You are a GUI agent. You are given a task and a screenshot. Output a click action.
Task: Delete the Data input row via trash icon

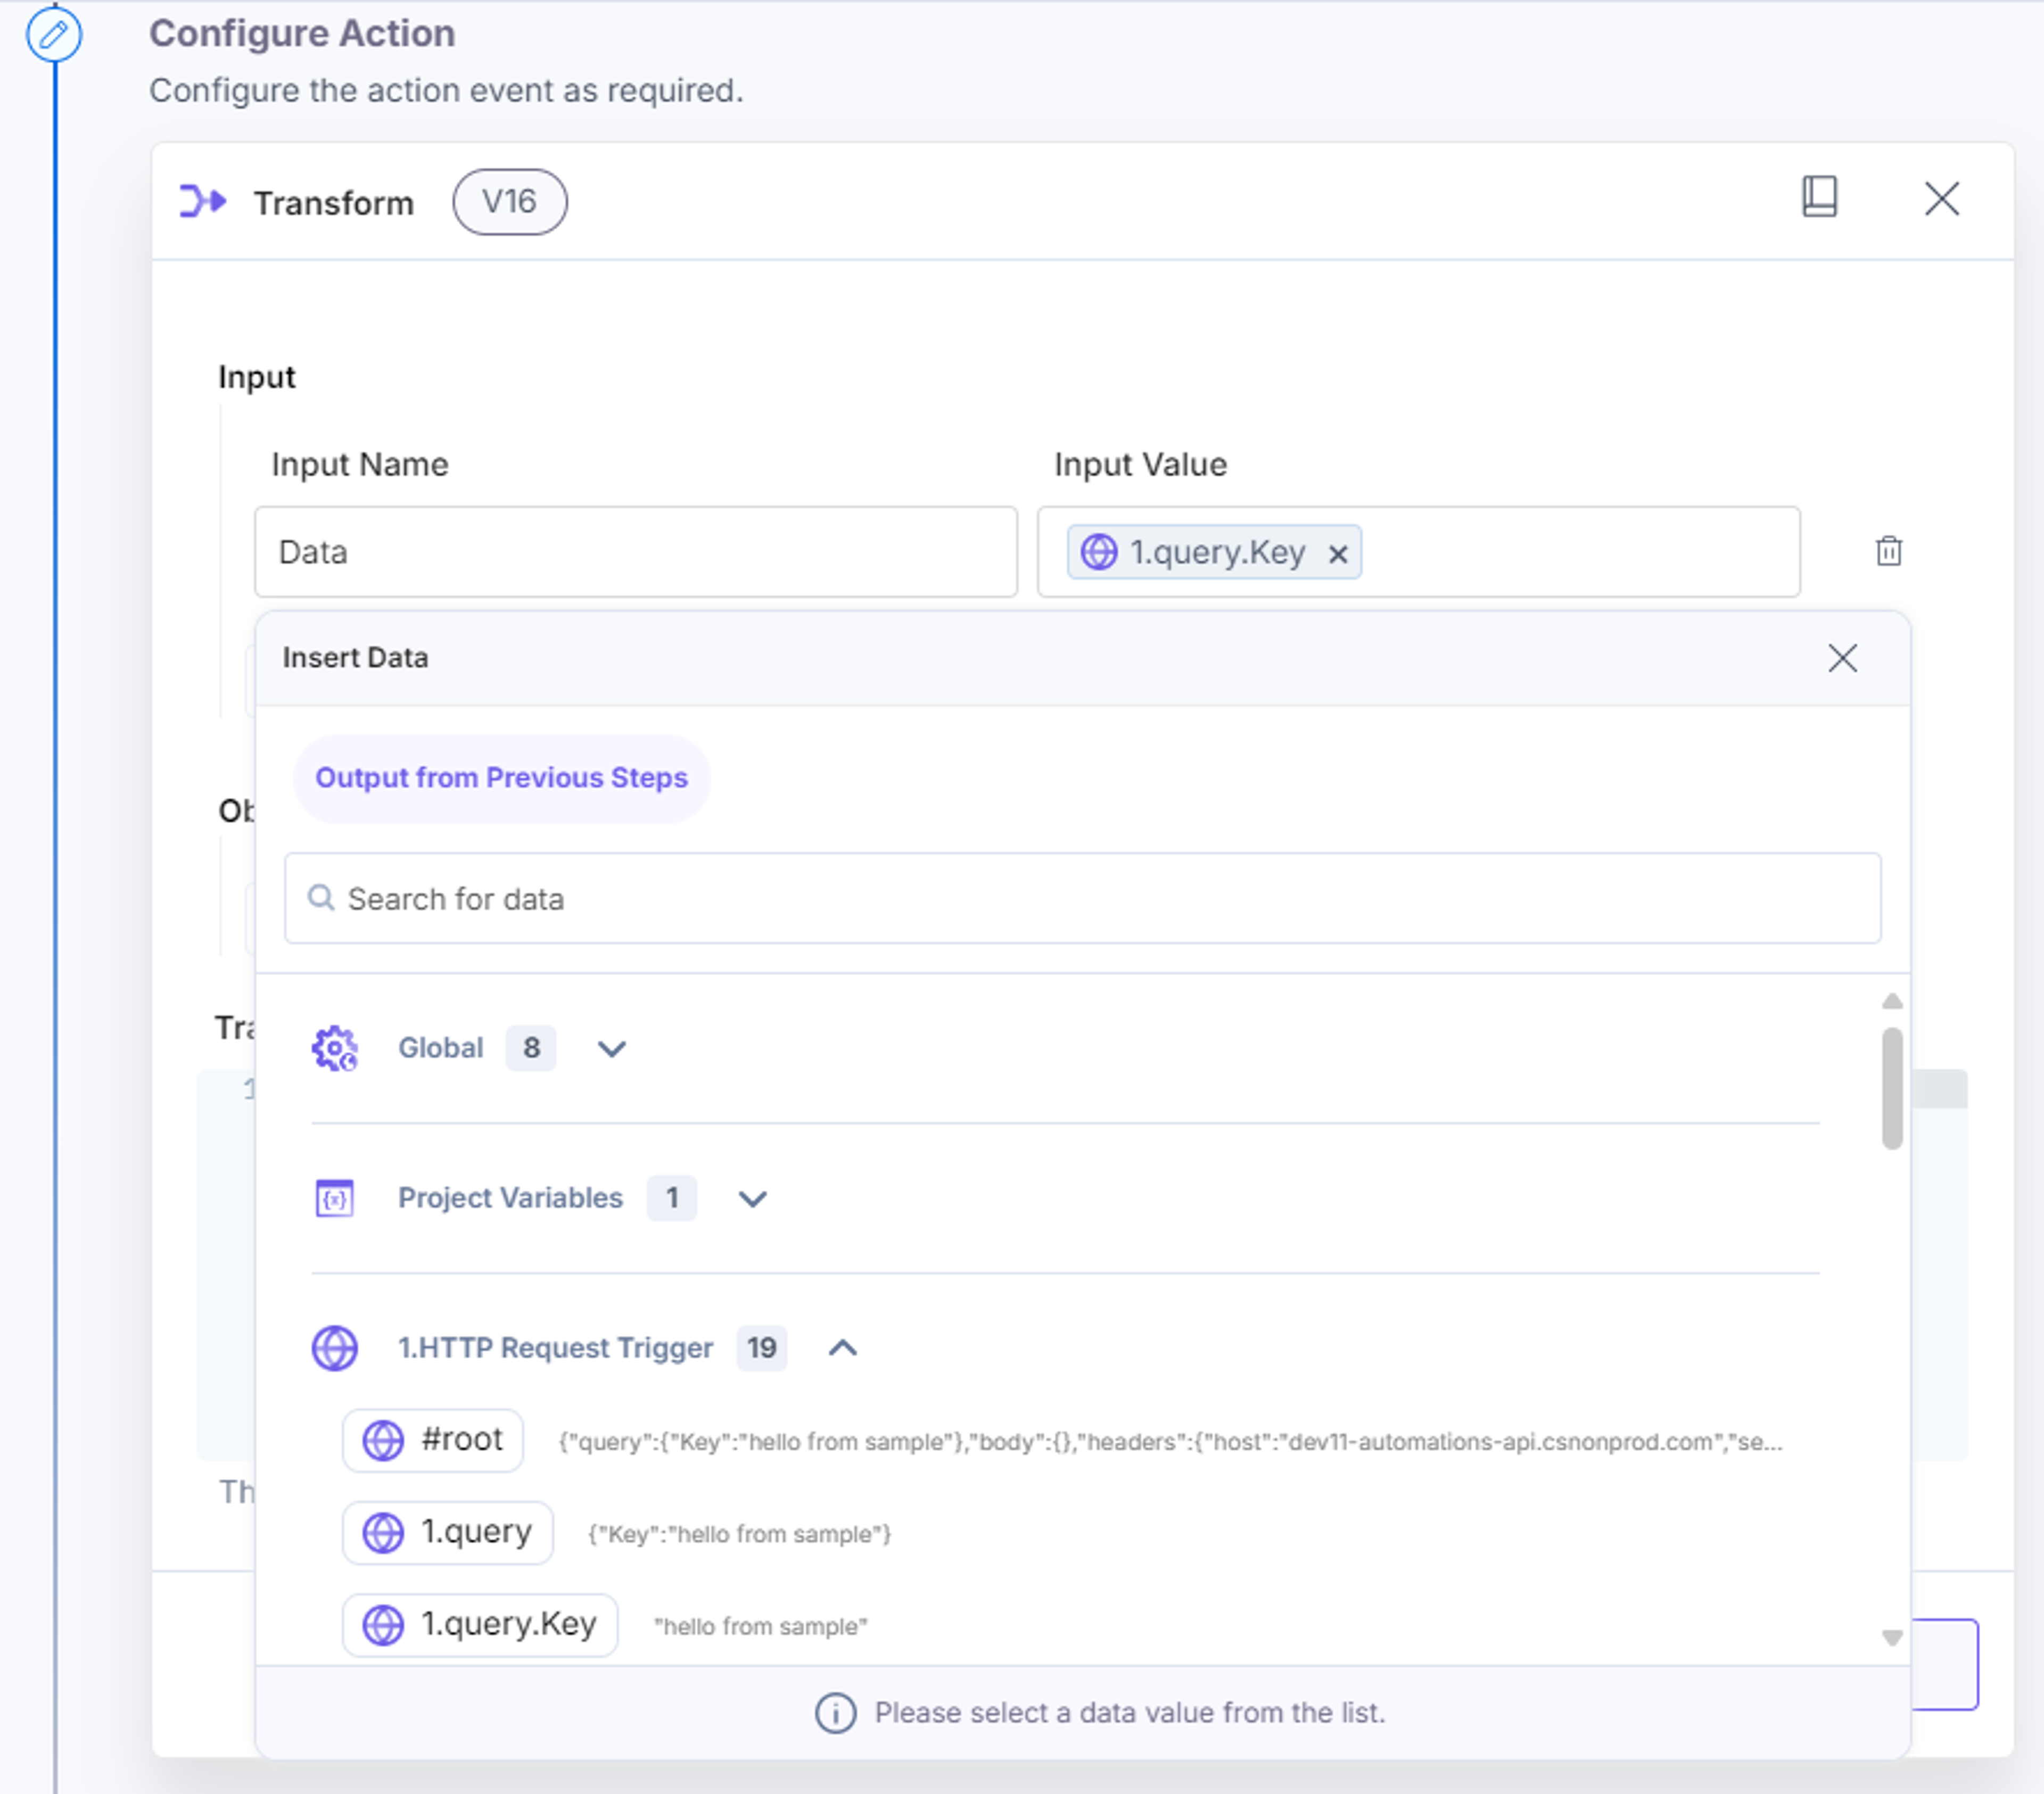point(1888,551)
